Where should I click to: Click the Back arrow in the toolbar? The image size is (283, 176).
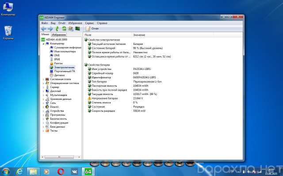tap(43, 29)
